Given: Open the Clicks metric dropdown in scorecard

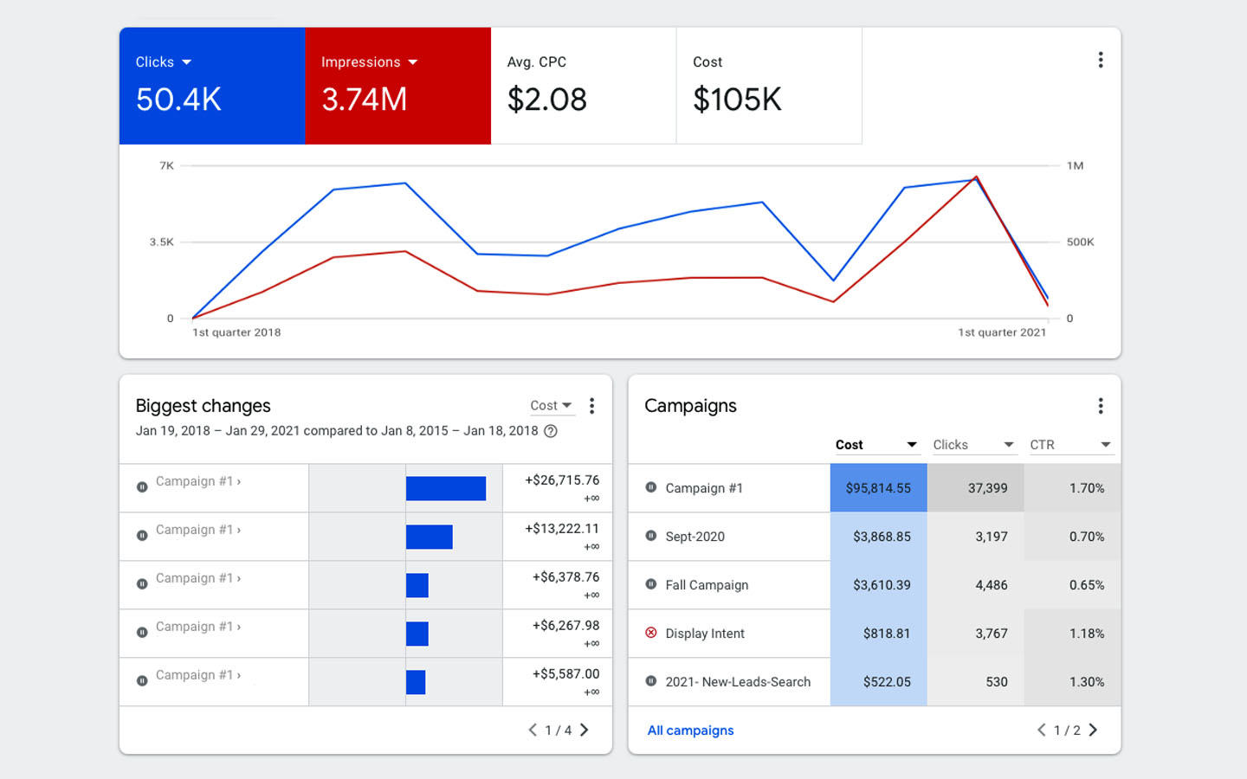Looking at the screenshot, I should [164, 62].
